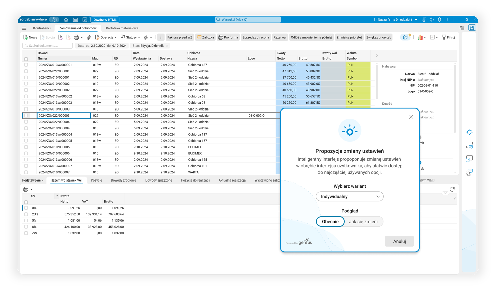Open the Aktualna realizacja tab

click(x=232, y=180)
